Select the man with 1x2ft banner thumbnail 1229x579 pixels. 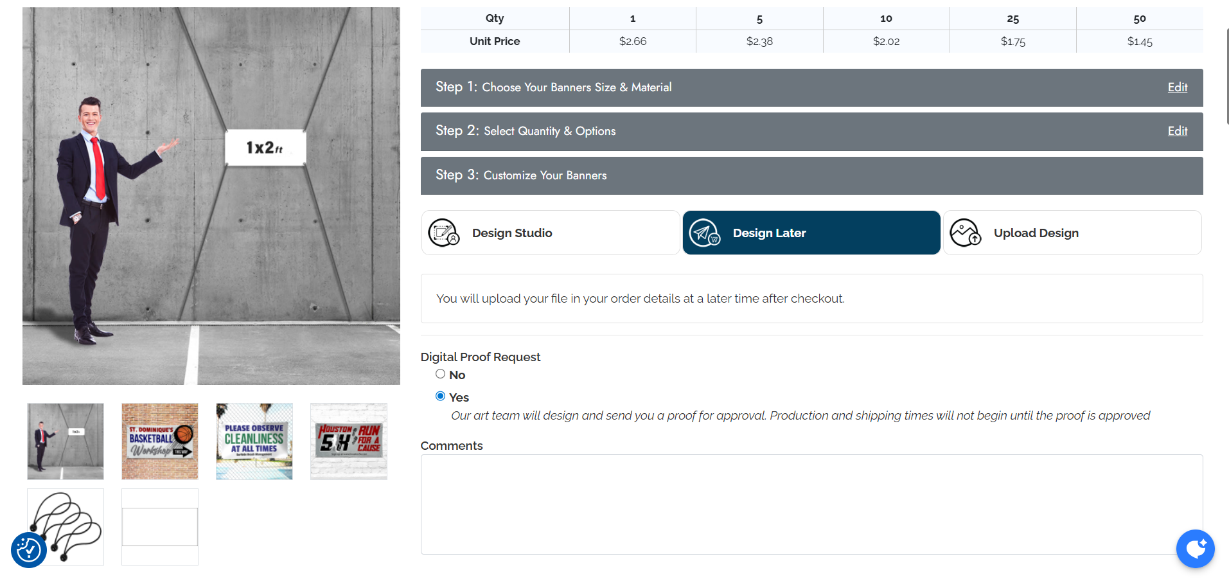(66, 441)
